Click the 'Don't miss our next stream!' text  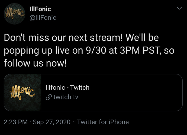63,38
